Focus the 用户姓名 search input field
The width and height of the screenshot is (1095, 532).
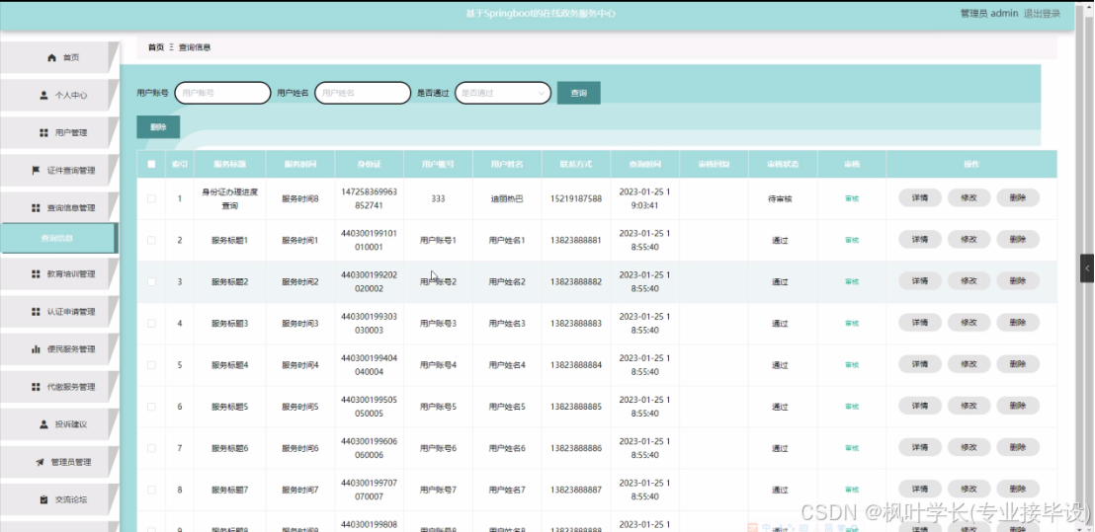[x=363, y=93]
